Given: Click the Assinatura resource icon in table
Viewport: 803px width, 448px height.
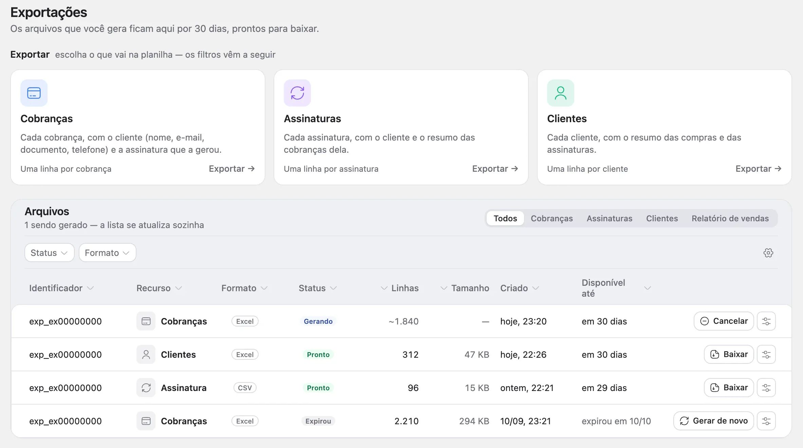Looking at the screenshot, I should (x=146, y=388).
